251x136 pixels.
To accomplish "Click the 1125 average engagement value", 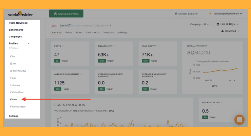I will click(x=59, y=83).
